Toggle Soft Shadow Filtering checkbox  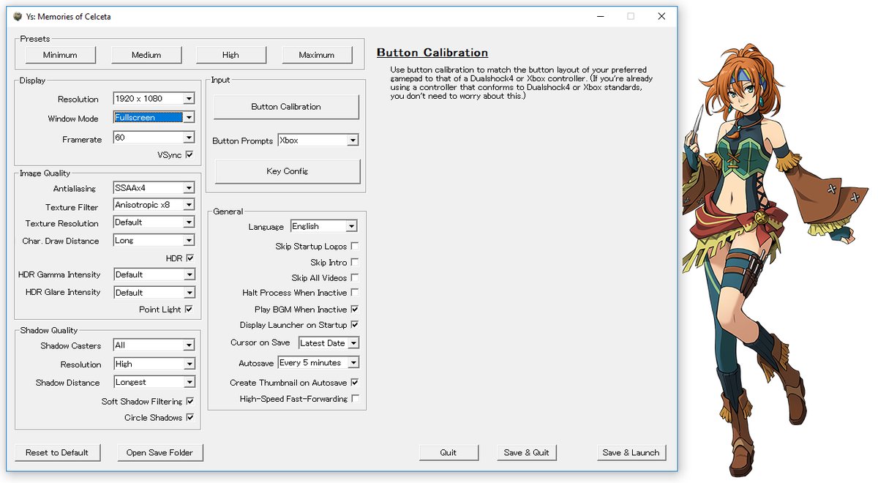click(190, 401)
